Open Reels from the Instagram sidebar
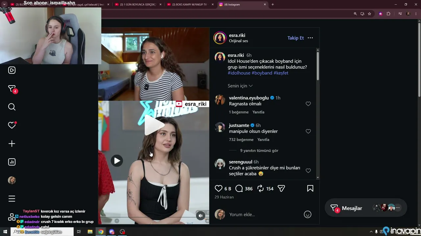This screenshot has height=236, width=421. (12, 70)
